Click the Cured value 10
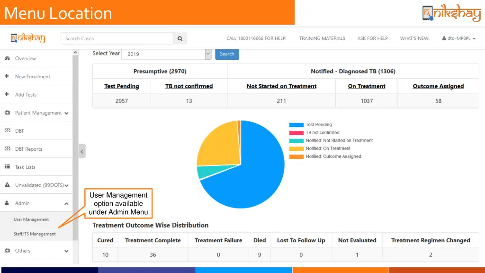This screenshot has height=273, width=485. tap(105, 255)
